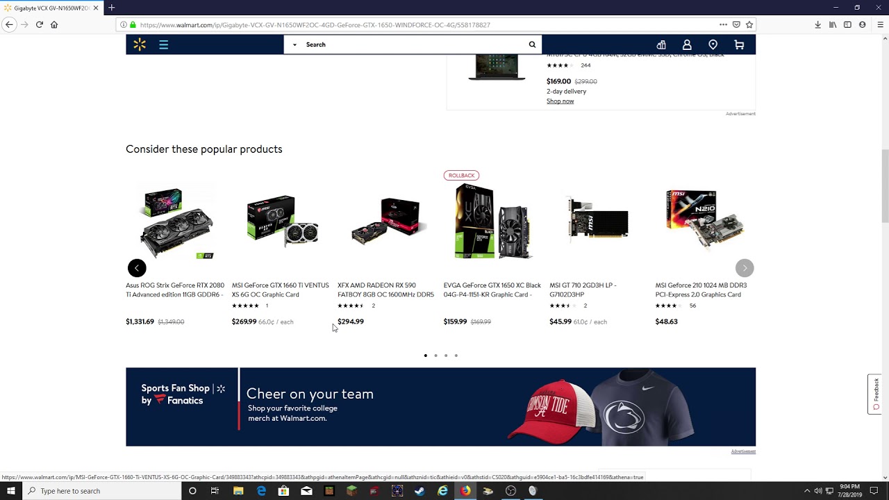Open page actions three-dot menu
The image size is (889, 500).
click(x=723, y=24)
